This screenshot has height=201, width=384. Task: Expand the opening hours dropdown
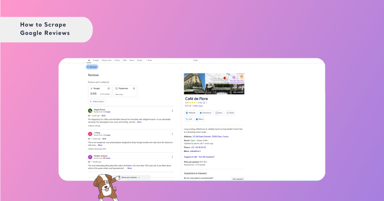pos(208,141)
